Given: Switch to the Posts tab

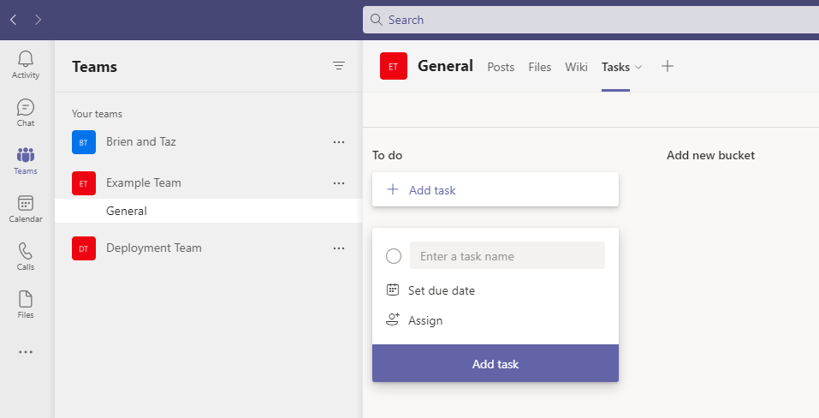Looking at the screenshot, I should (501, 67).
